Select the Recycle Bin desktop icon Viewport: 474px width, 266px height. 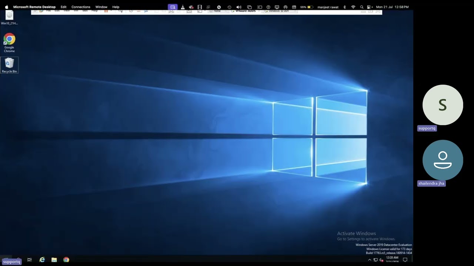click(9, 65)
